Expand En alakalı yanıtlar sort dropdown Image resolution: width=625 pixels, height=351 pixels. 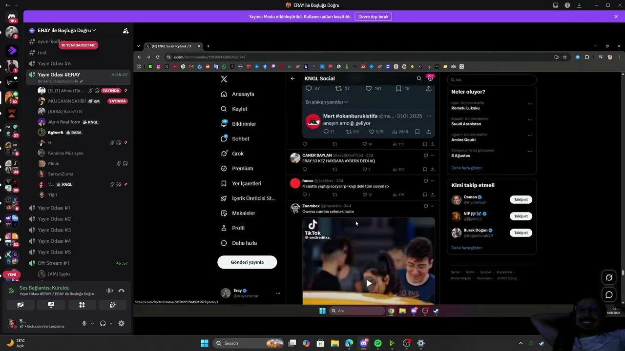pyautogui.click(x=327, y=102)
